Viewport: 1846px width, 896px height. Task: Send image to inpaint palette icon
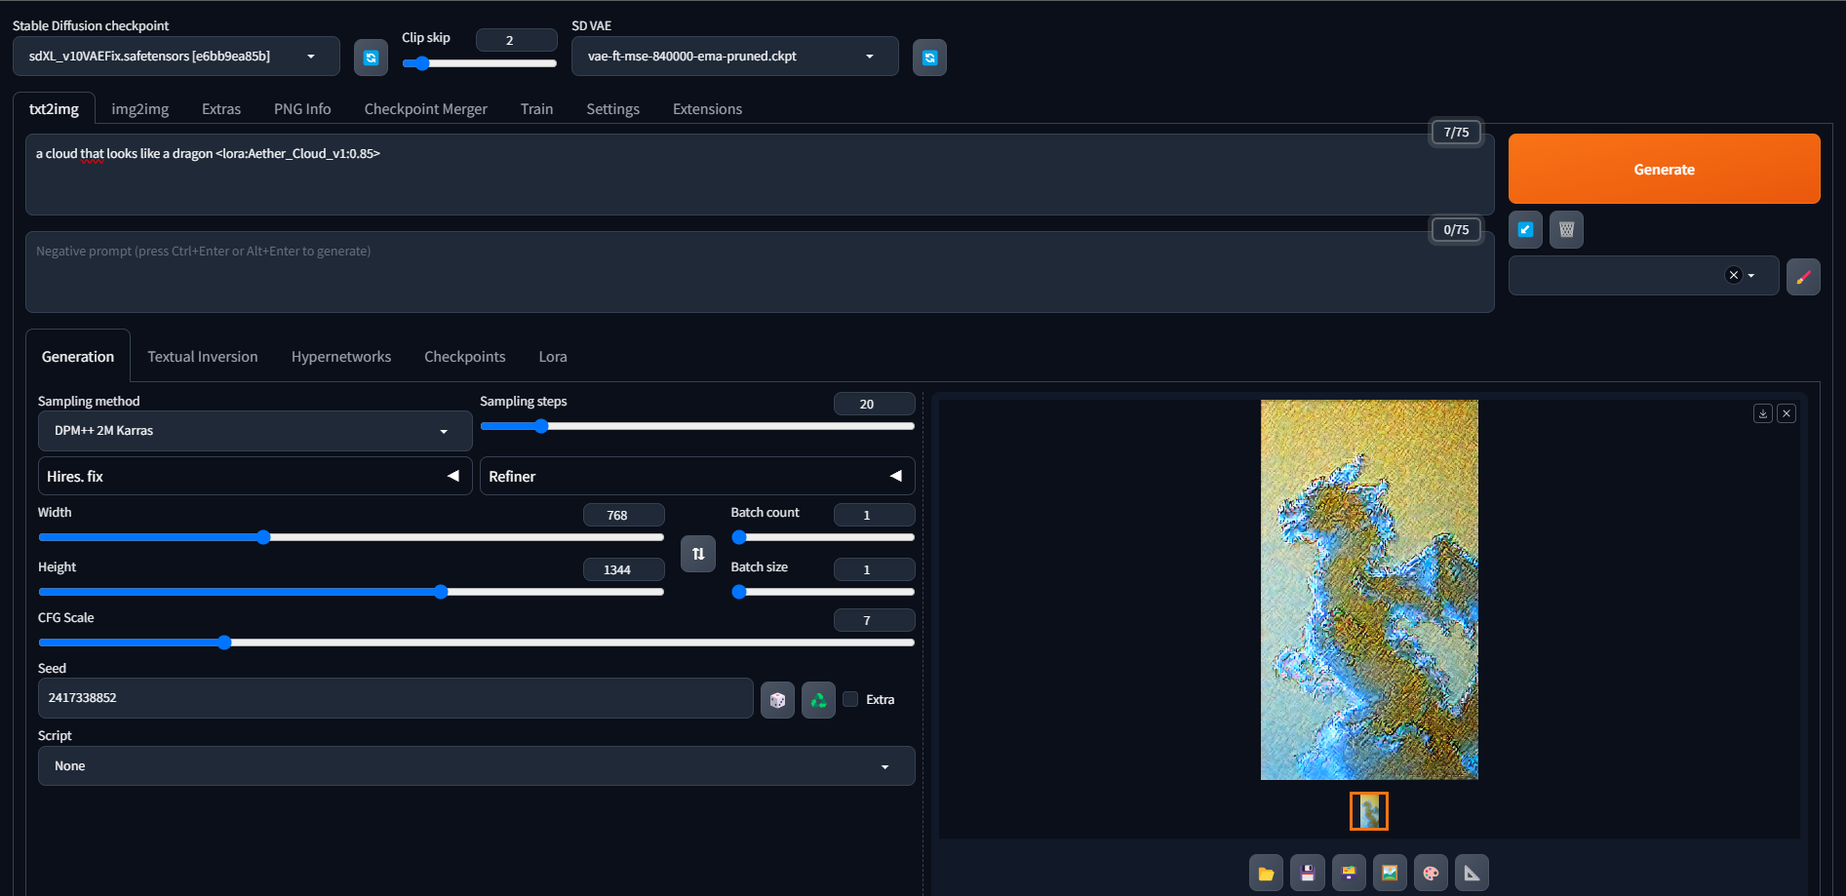click(x=1431, y=874)
